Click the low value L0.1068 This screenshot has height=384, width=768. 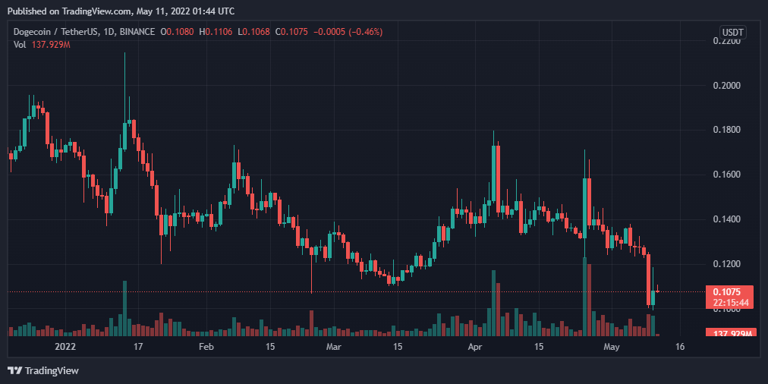[254, 32]
